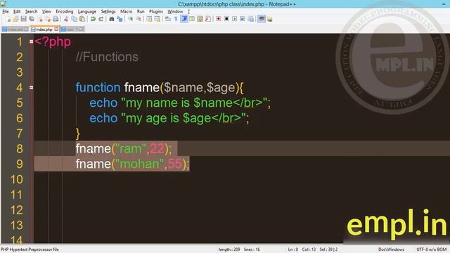Toggle word wrap in the toolbar
The width and height of the screenshot is (450, 253).
[168, 19]
